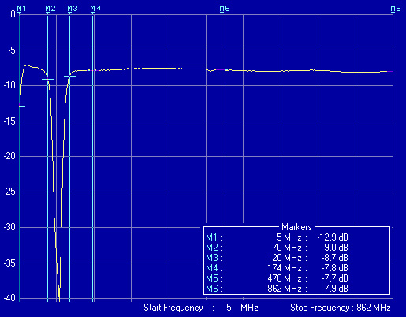The height and width of the screenshot is (317, 406).
Task: Select the M4 marker flag
Action: [95, 9]
